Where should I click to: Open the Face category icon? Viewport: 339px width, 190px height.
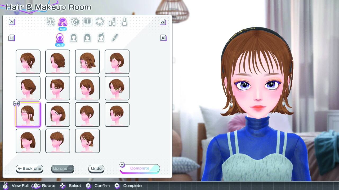coord(51,22)
